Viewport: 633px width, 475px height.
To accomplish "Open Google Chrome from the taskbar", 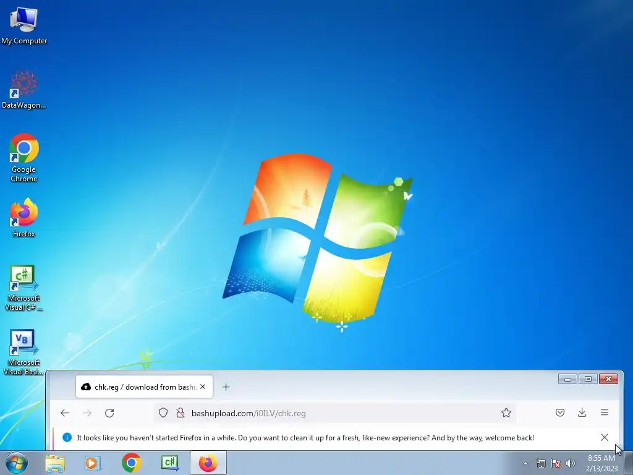I will 131,463.
